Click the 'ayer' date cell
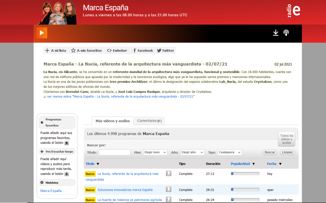This screenshot has height=203, width=326. (270, 190)
